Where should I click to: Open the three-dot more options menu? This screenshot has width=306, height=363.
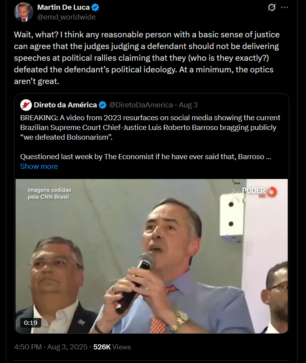[x=285, y=7]
